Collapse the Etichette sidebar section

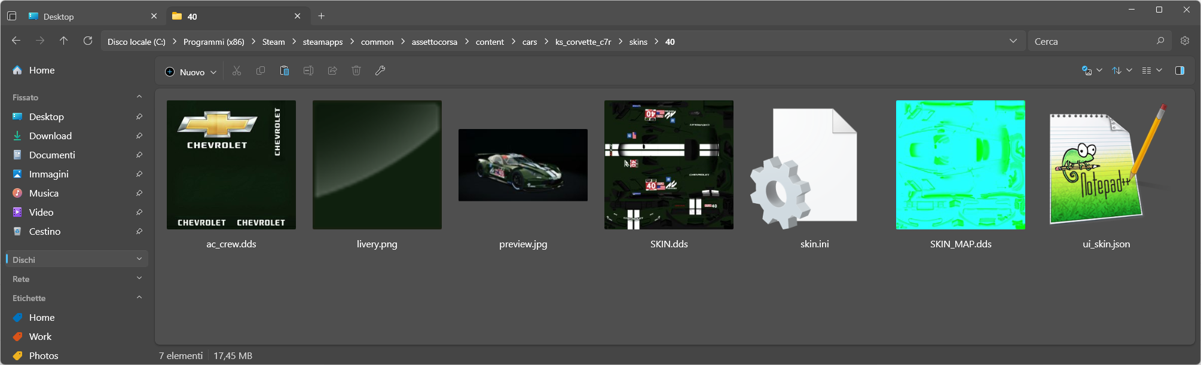pyautogui.click(x=139, y=297)
